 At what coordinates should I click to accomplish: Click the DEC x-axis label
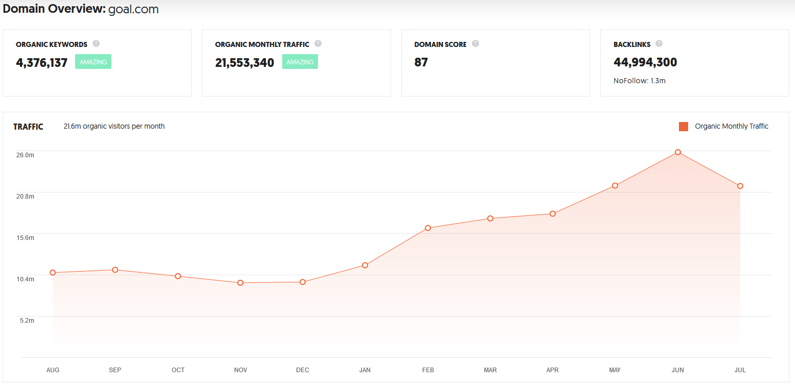point(303,370)
